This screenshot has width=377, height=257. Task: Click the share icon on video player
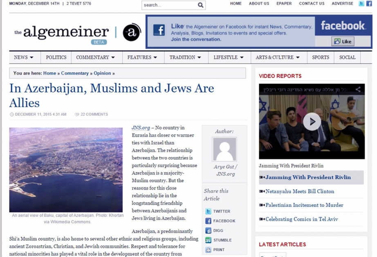tap(358, 89)
